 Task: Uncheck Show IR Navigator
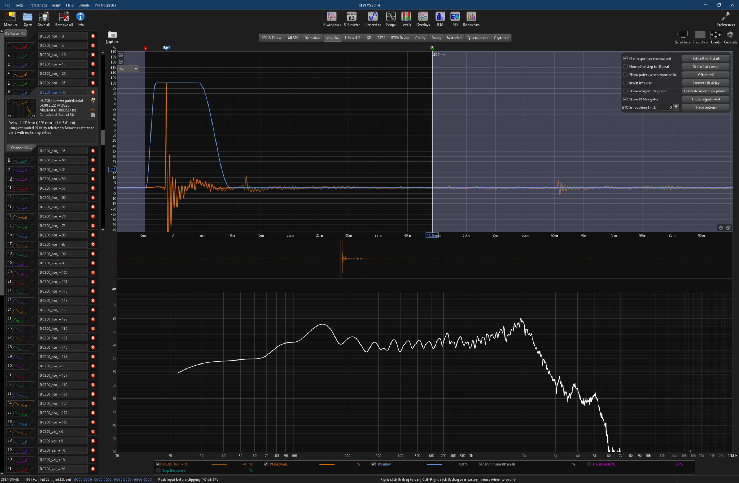(625, 99)
